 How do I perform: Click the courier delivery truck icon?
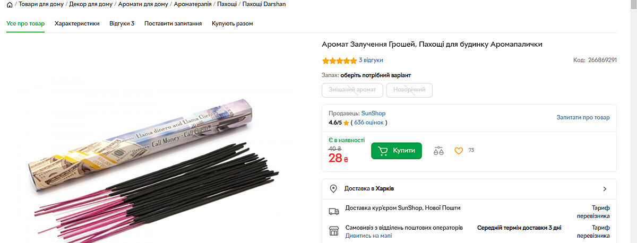click(x=334, y=211)
